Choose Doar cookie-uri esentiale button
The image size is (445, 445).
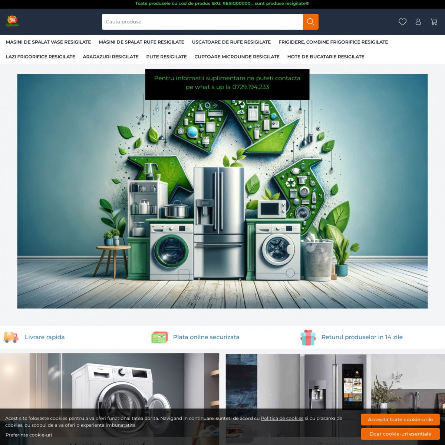point(400,434)
